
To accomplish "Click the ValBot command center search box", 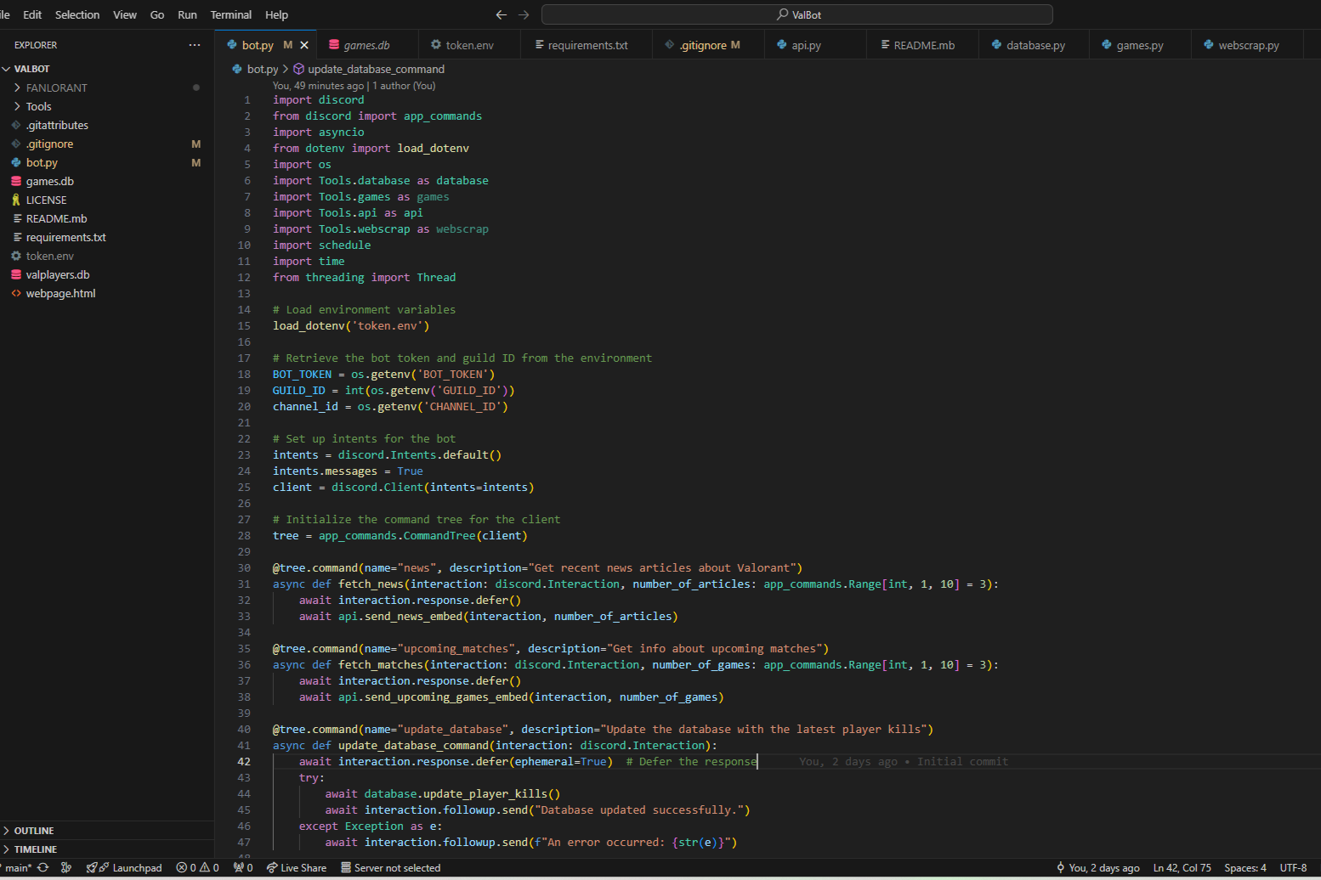I will pyautogui.click(x=797, y=14).
